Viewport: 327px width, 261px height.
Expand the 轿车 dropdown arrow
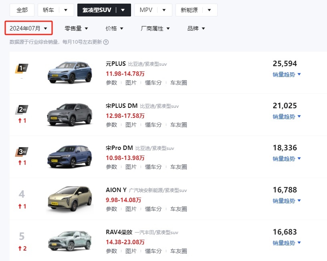(x=66, y=10)
